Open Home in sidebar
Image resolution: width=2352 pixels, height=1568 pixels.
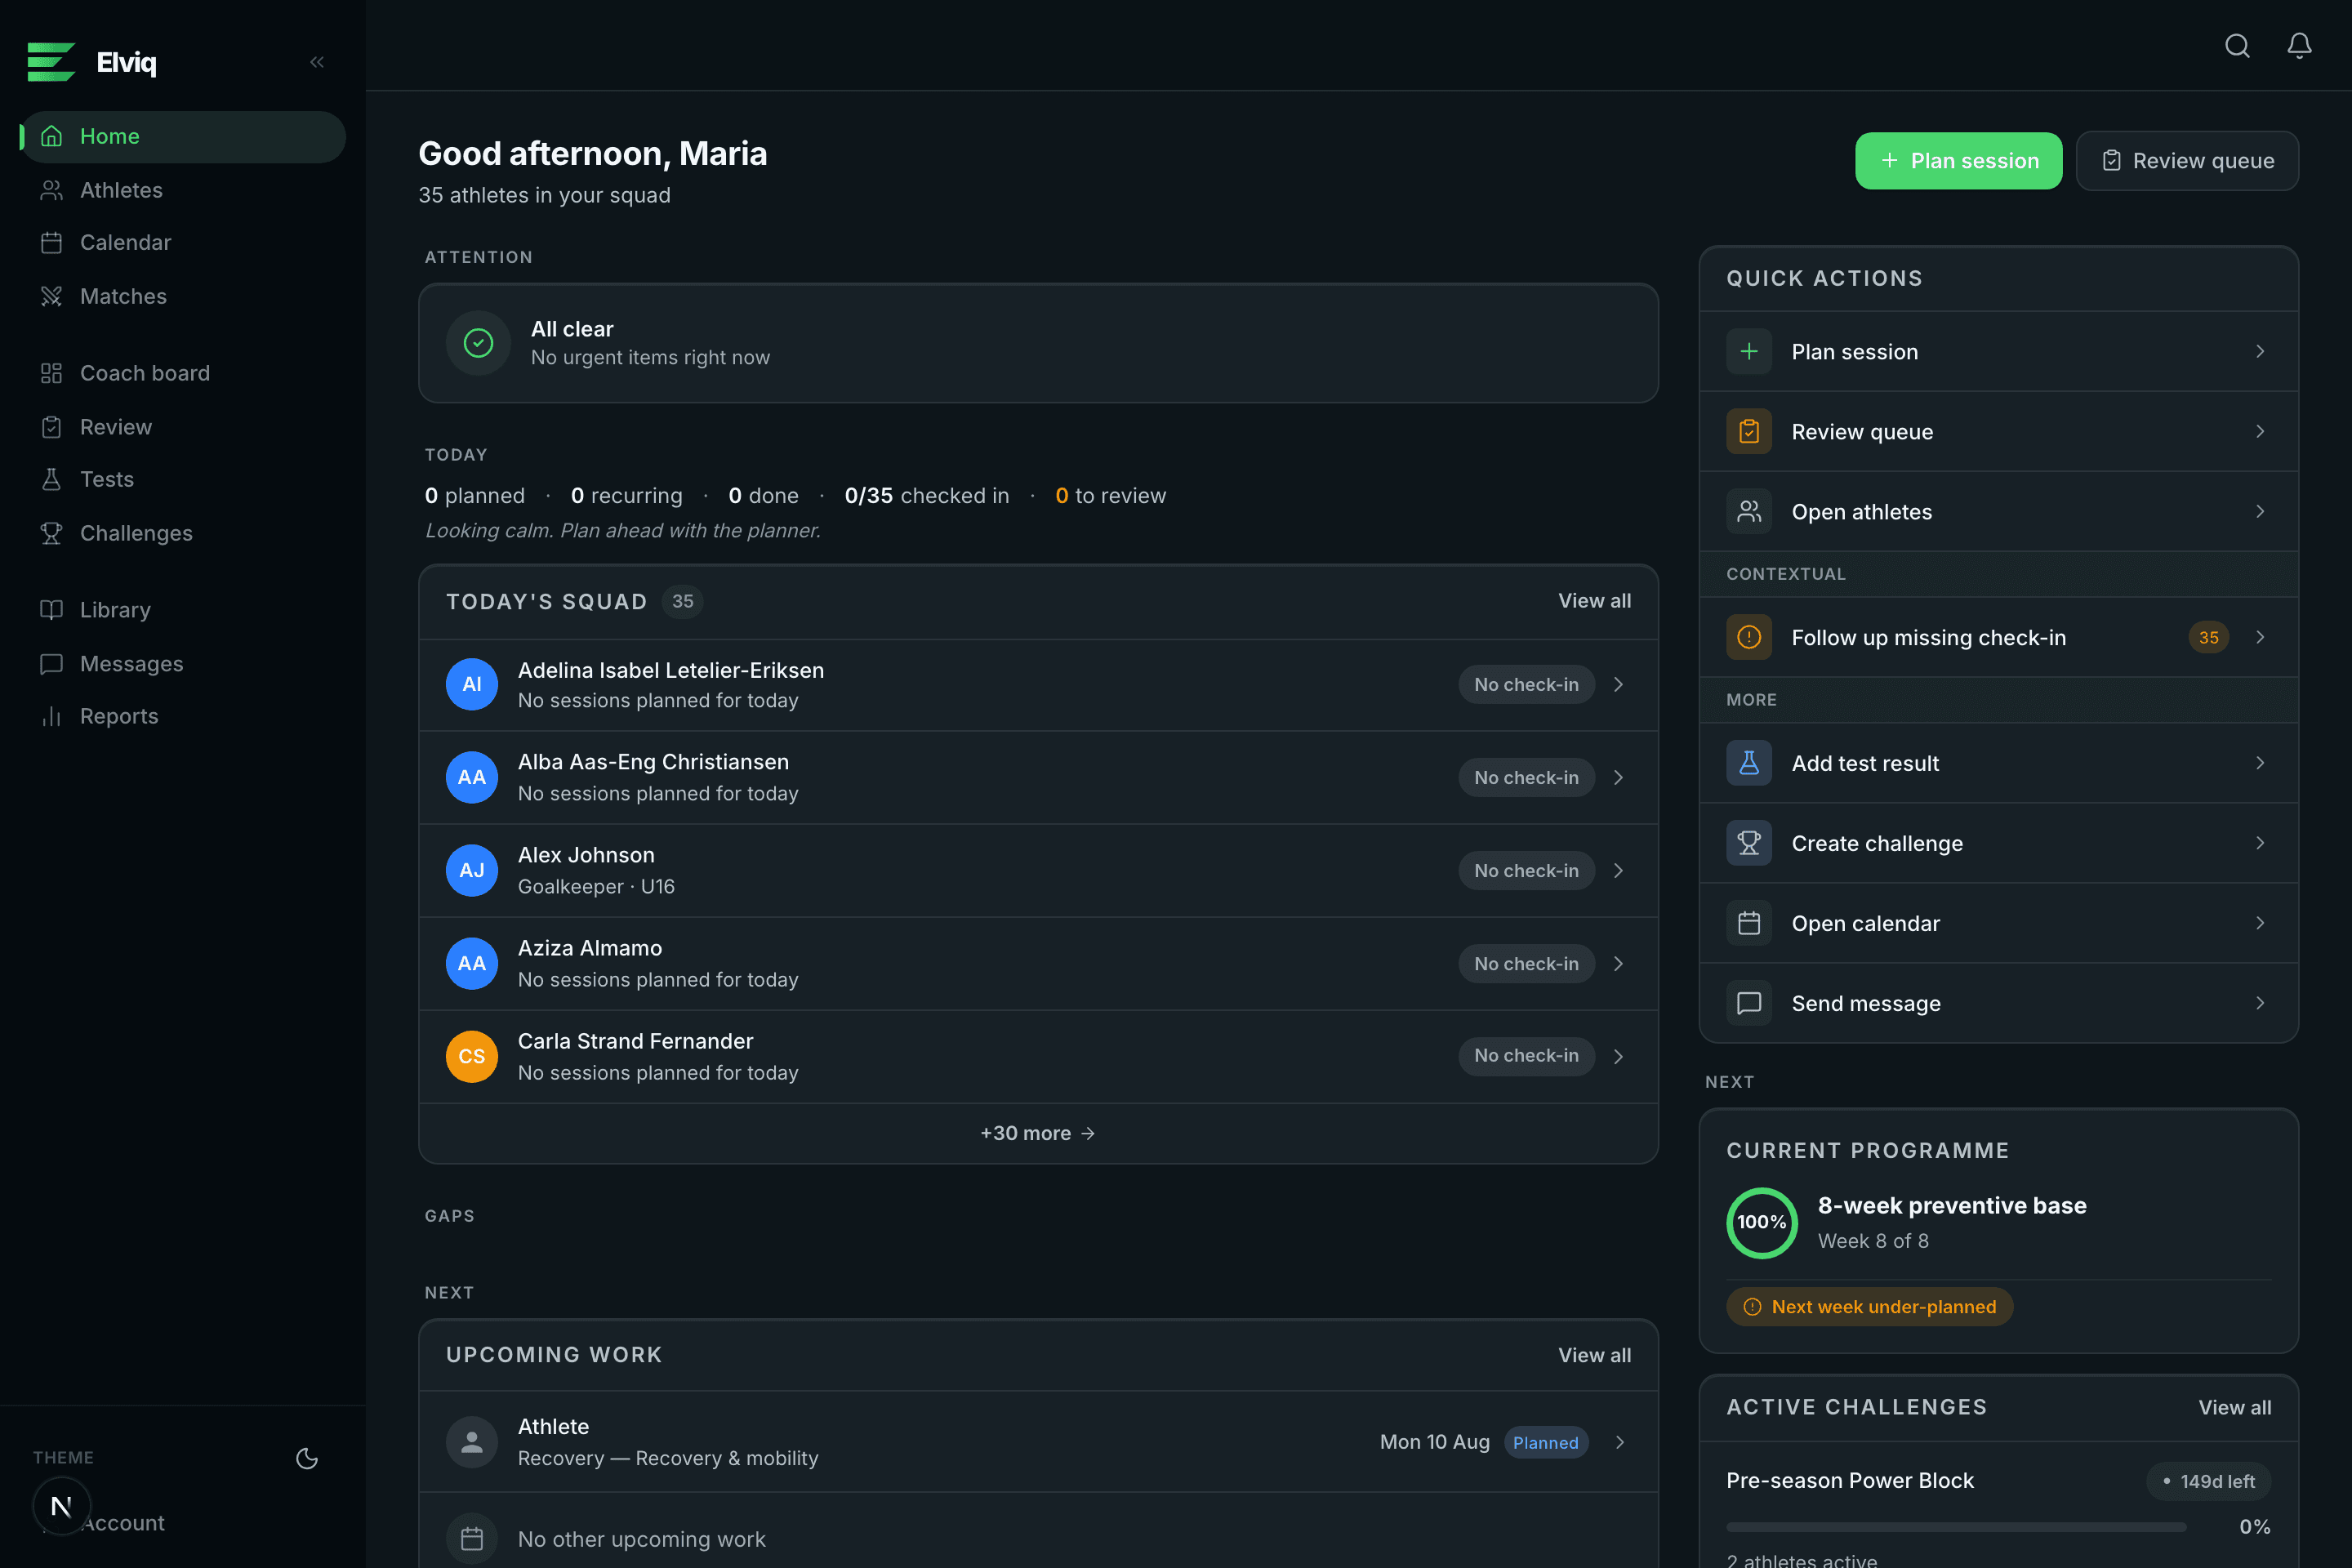(x=183, y=136)
